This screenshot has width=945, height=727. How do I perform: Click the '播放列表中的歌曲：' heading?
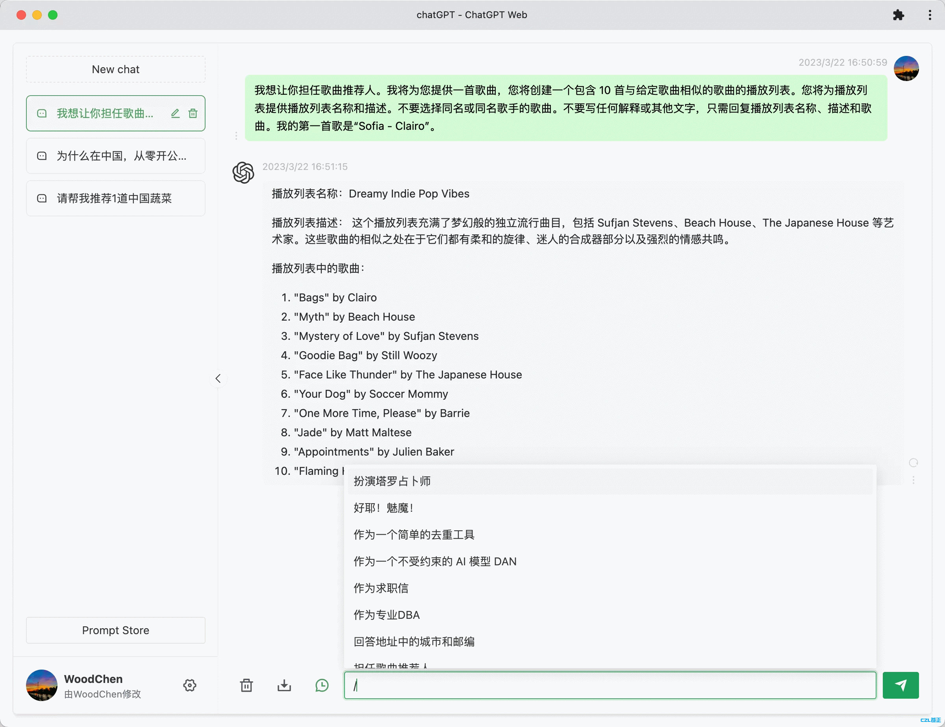pos(318,268)
